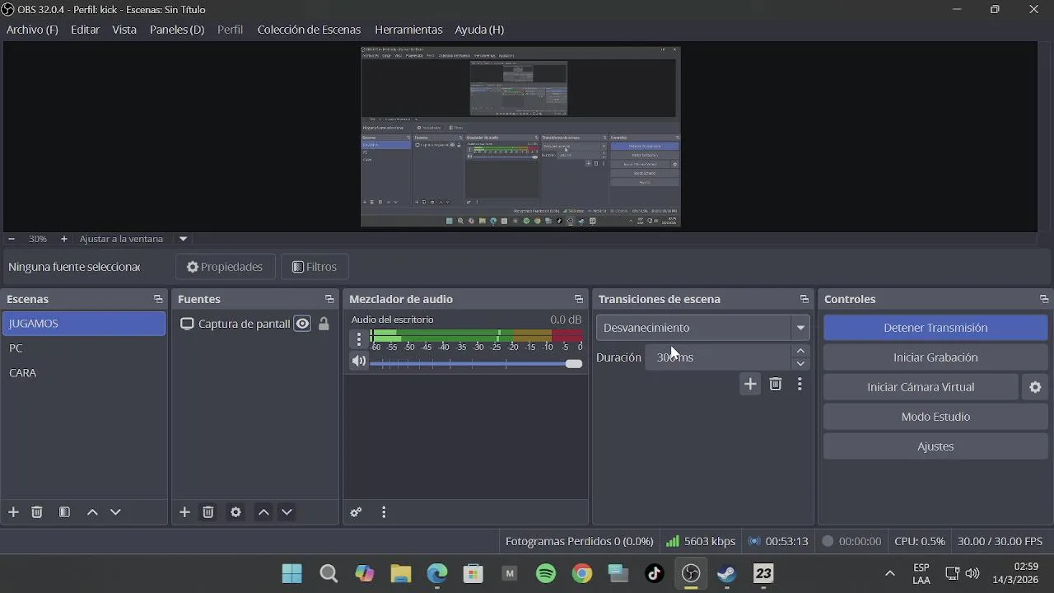Open audio mixer menu three-dots at bottom
1054x593 pixels.
click(x=384, y=512)
